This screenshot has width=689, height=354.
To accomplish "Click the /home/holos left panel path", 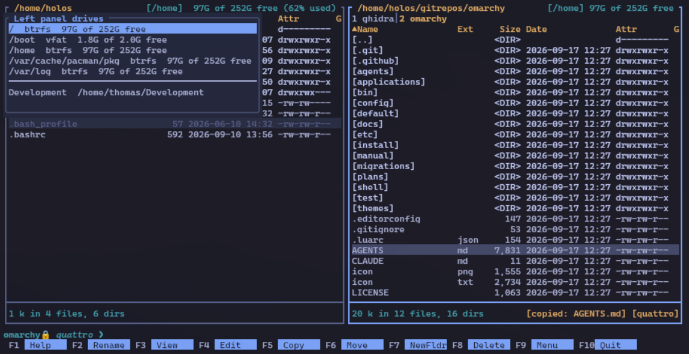I will (43, 8).
